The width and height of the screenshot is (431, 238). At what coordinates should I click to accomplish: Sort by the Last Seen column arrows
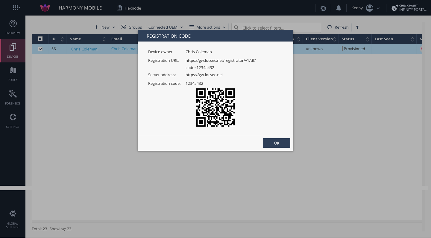[412, 39]
